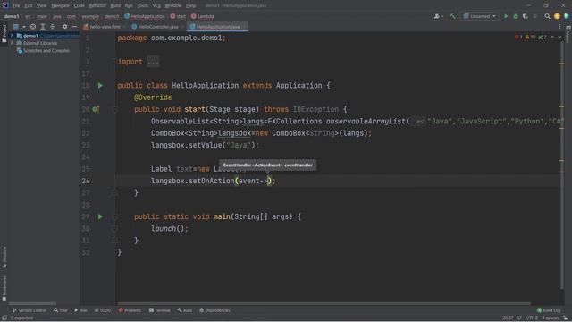Click green run gutter icon beside main method

tap(100, 216)
